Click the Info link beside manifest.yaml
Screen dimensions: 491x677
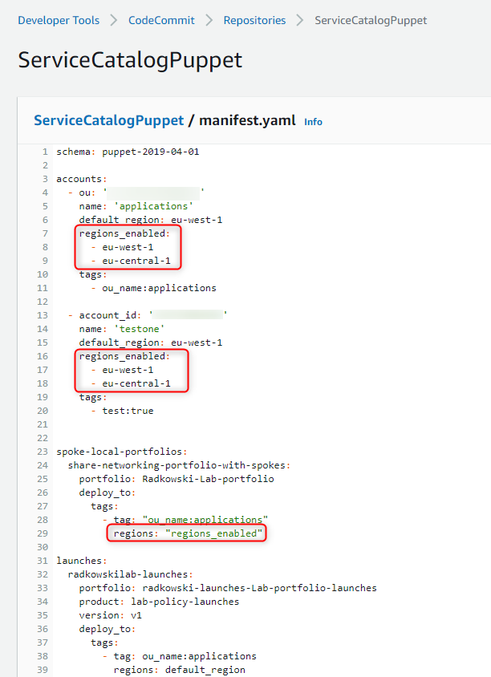tap(313, 122)
